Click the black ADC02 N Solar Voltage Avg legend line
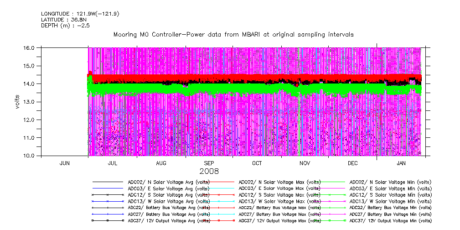 [108, 182]
